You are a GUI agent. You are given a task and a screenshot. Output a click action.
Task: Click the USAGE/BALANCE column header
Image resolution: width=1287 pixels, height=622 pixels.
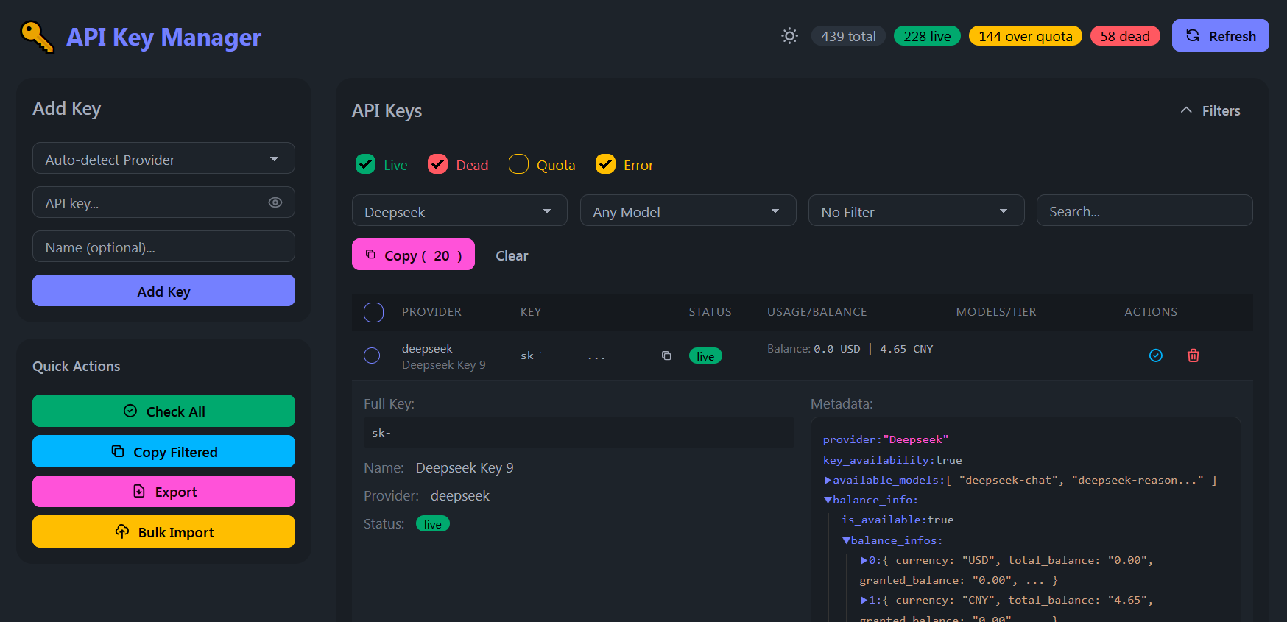tap(817, 312)
